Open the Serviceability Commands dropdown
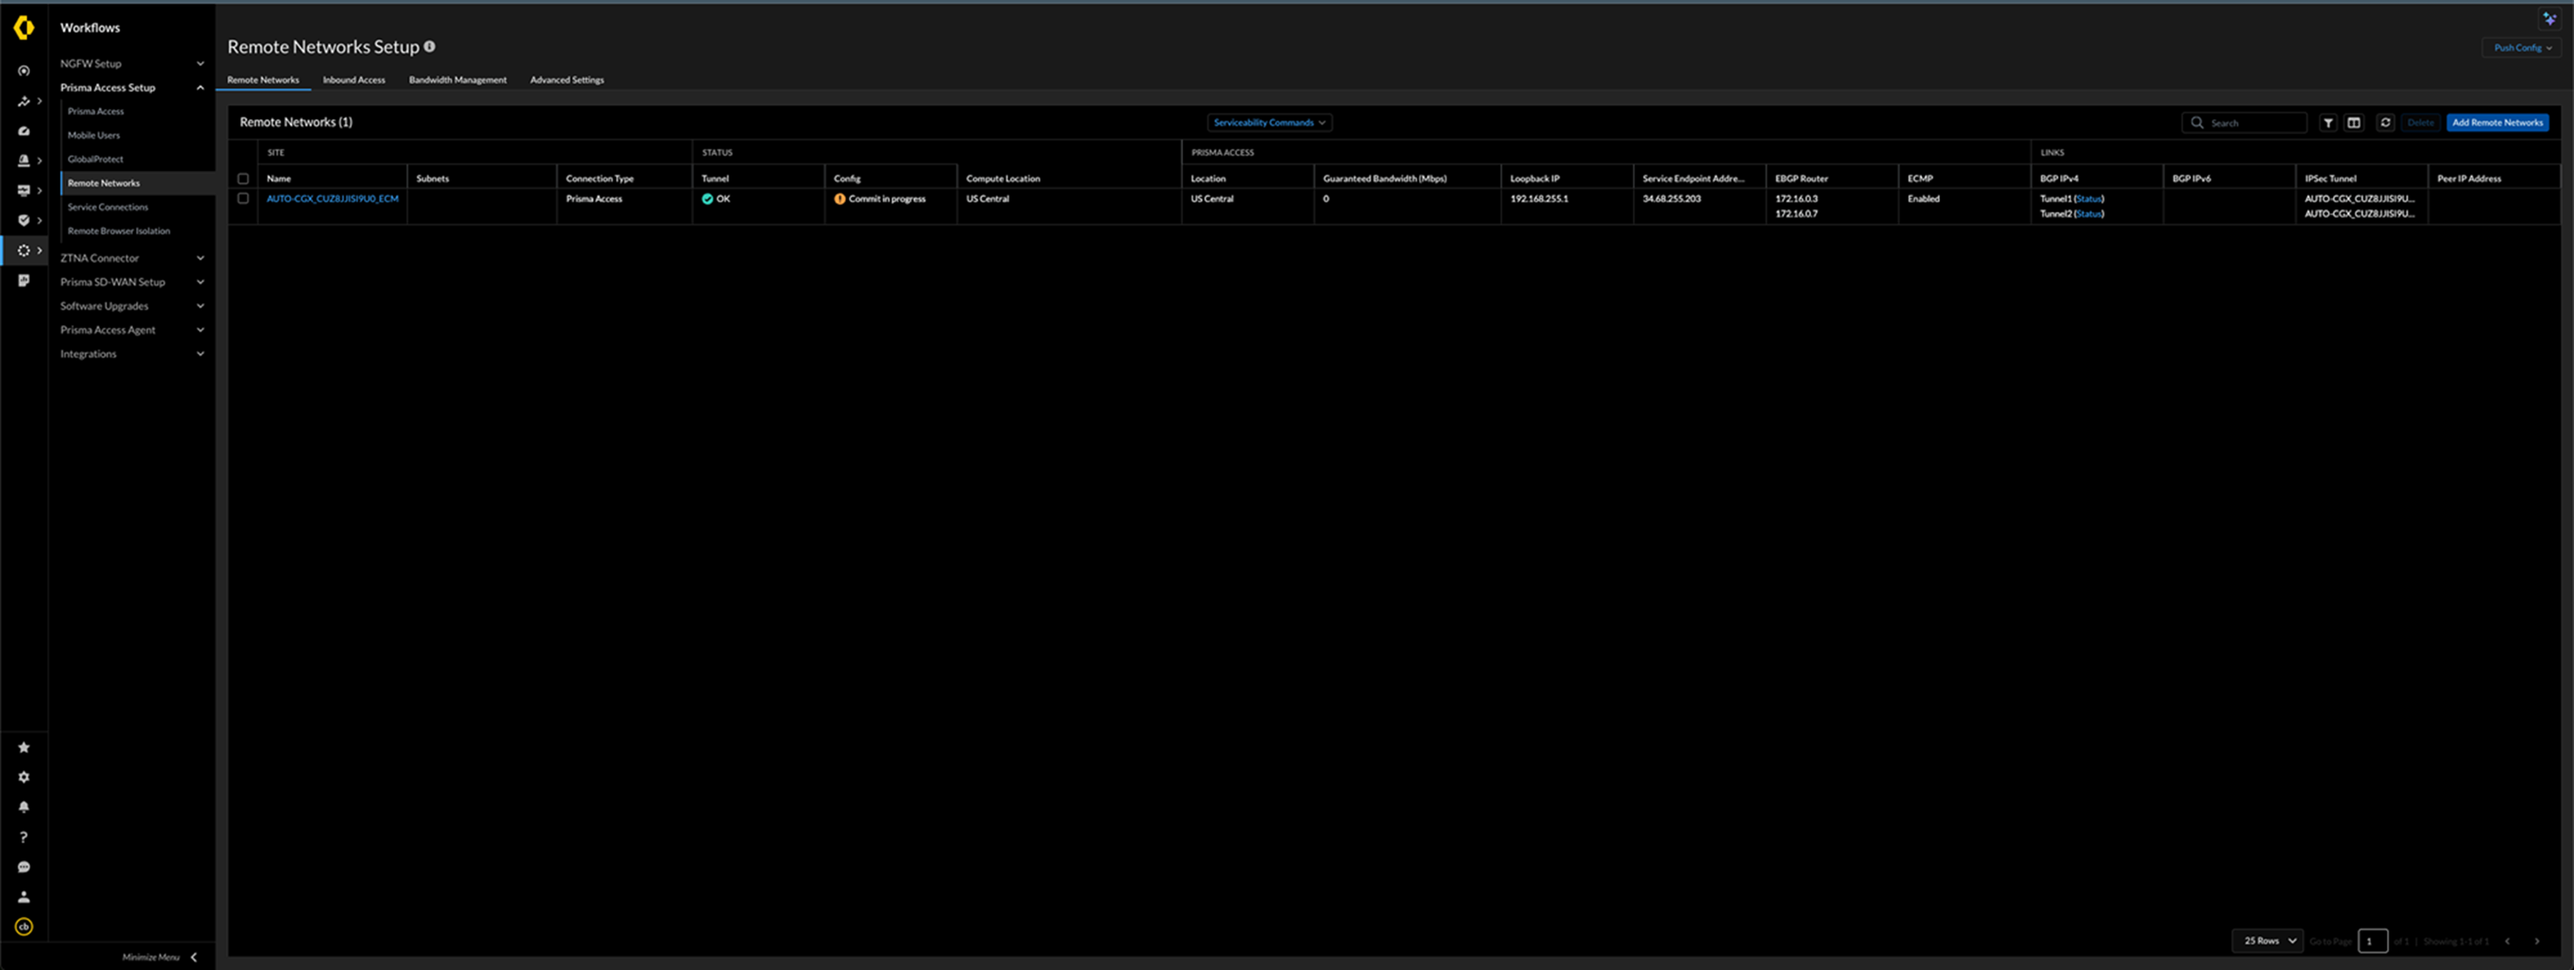Screen dimensions: 2574x970 tap(1269, 123)
